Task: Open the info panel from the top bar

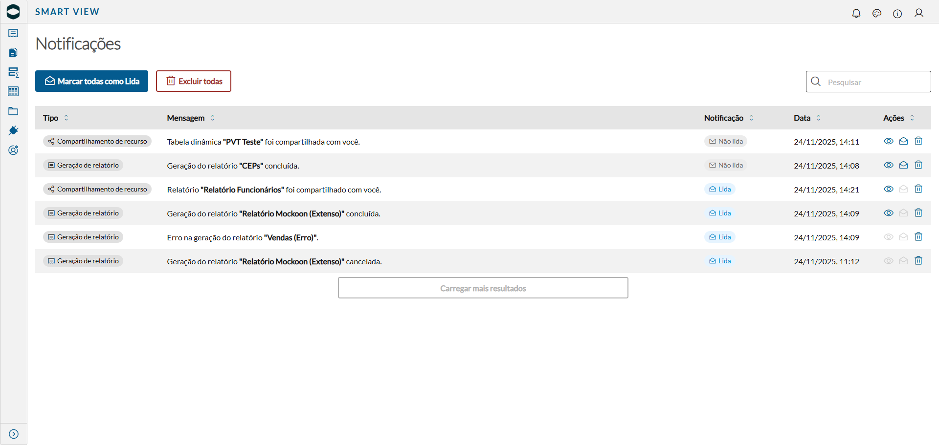Action: [x=898, y=14]
